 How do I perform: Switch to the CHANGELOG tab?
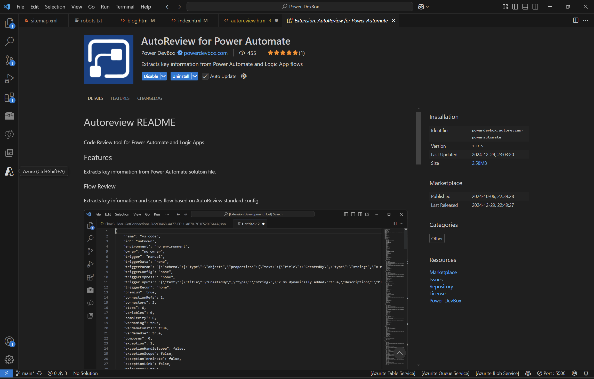coord(149,98)
